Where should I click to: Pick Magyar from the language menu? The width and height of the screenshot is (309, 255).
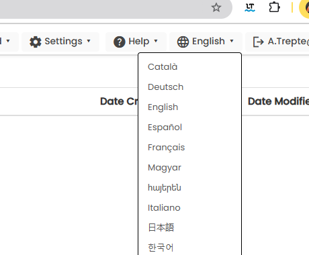coord(165,168)
